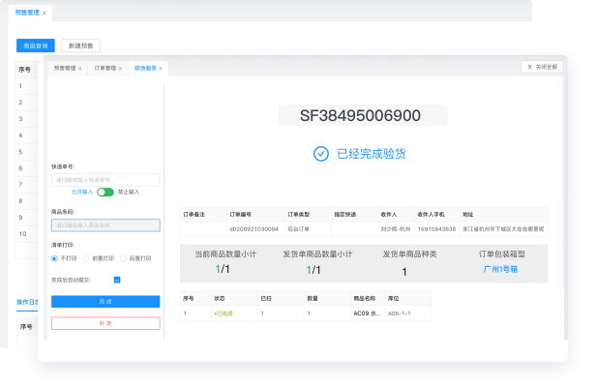Click the phone number 15915843636 cell

436,229
